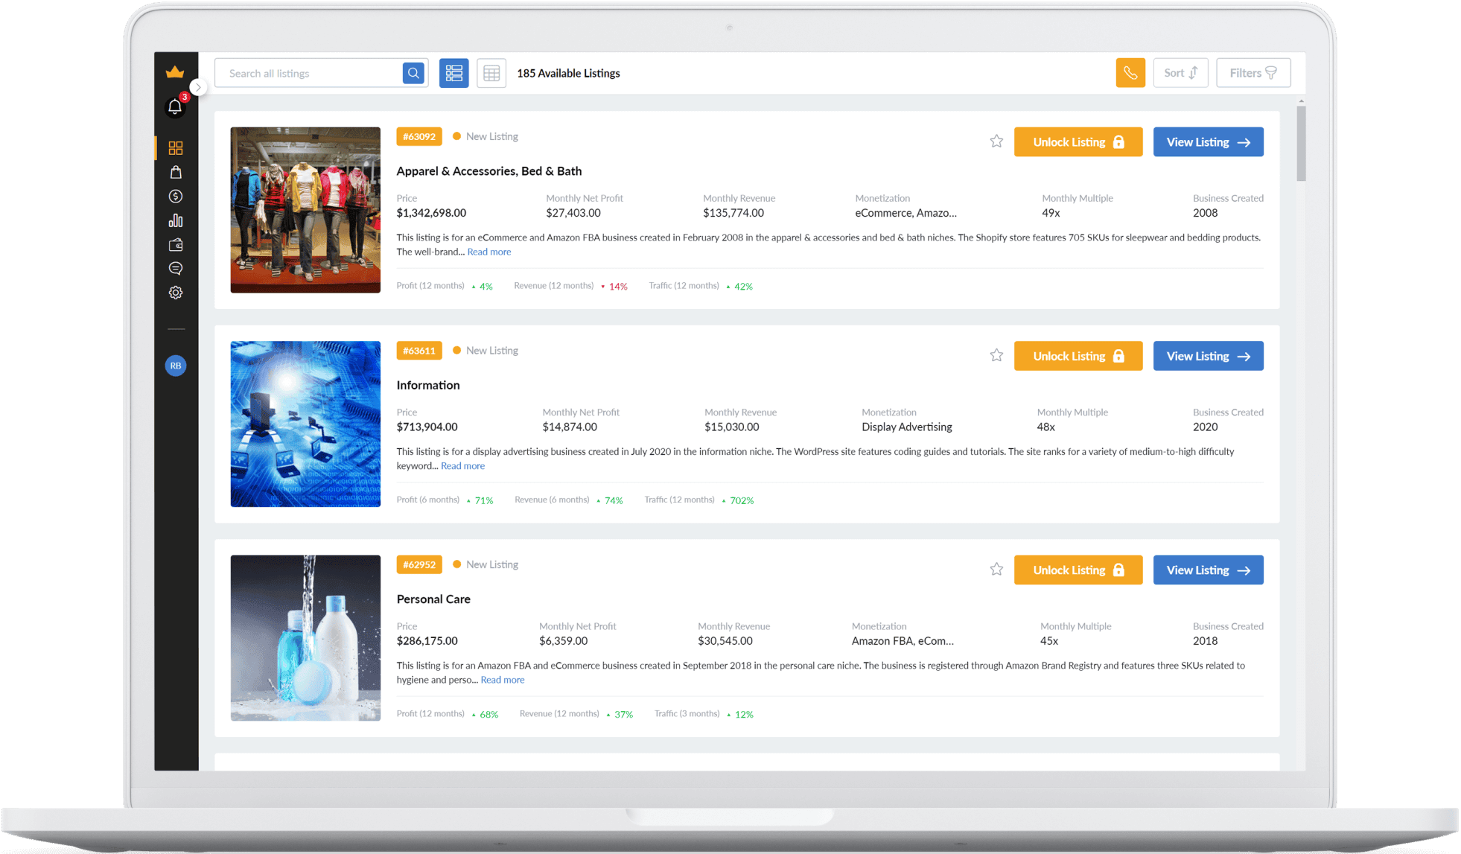Star the Information listing #63611

[x=996, y=355]
